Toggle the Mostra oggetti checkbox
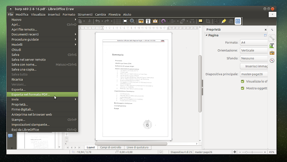This screenshot has height=162, width=287. click(x=243, y=88)
